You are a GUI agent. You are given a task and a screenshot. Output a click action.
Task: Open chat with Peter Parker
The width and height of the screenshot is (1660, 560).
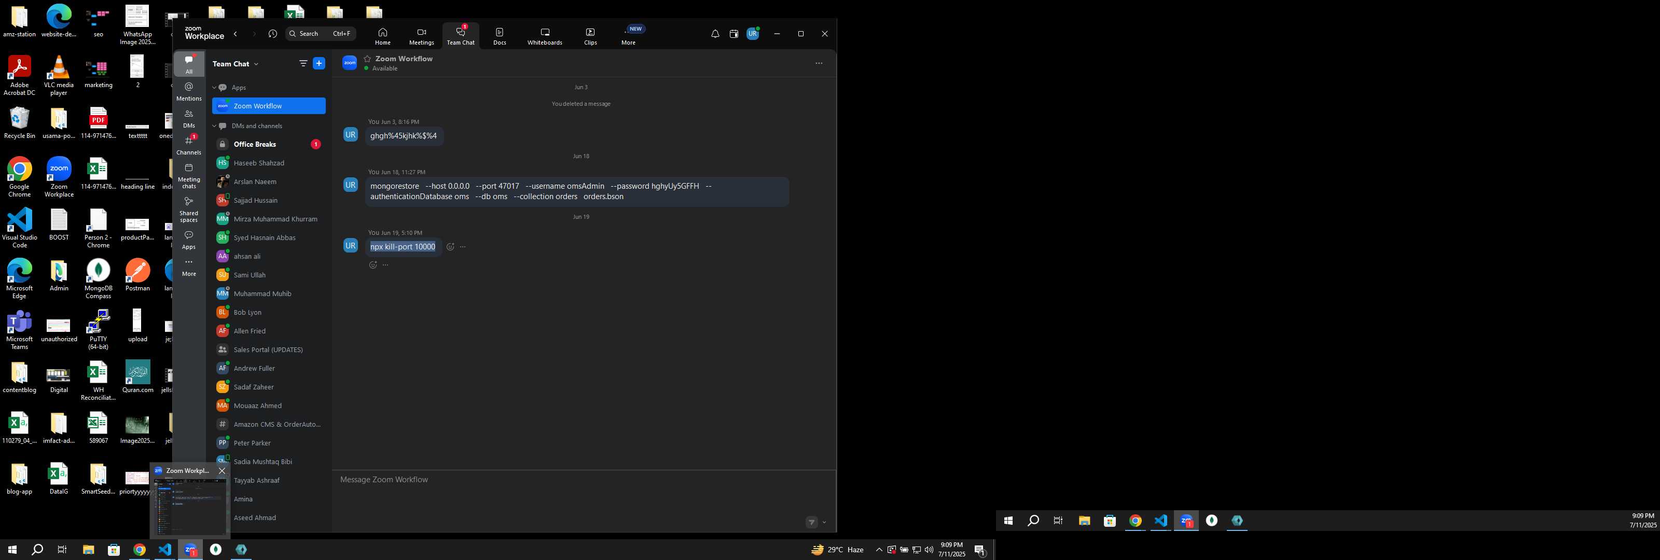tap(269, 443)
